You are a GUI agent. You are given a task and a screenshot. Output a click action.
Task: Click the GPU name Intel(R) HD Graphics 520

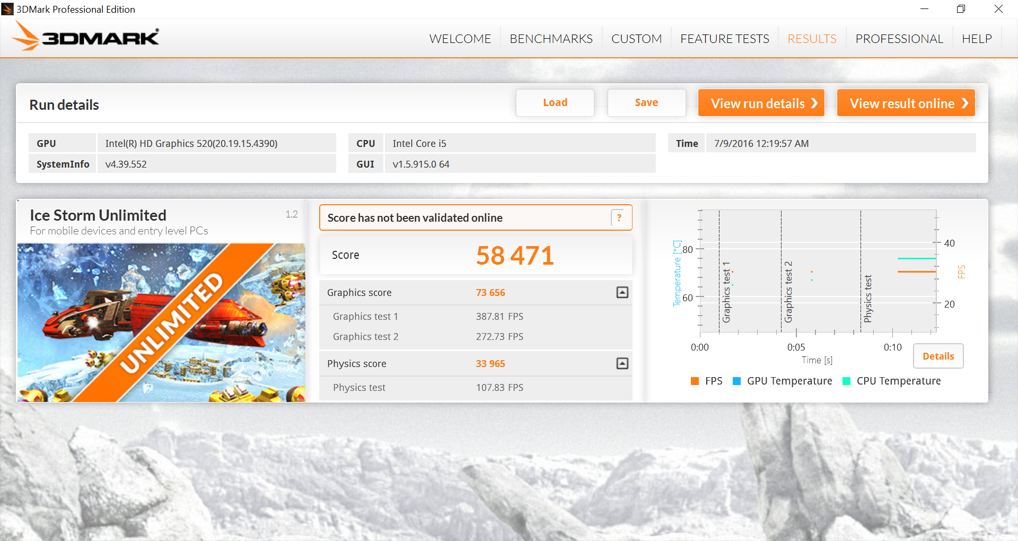click(191, 143)
